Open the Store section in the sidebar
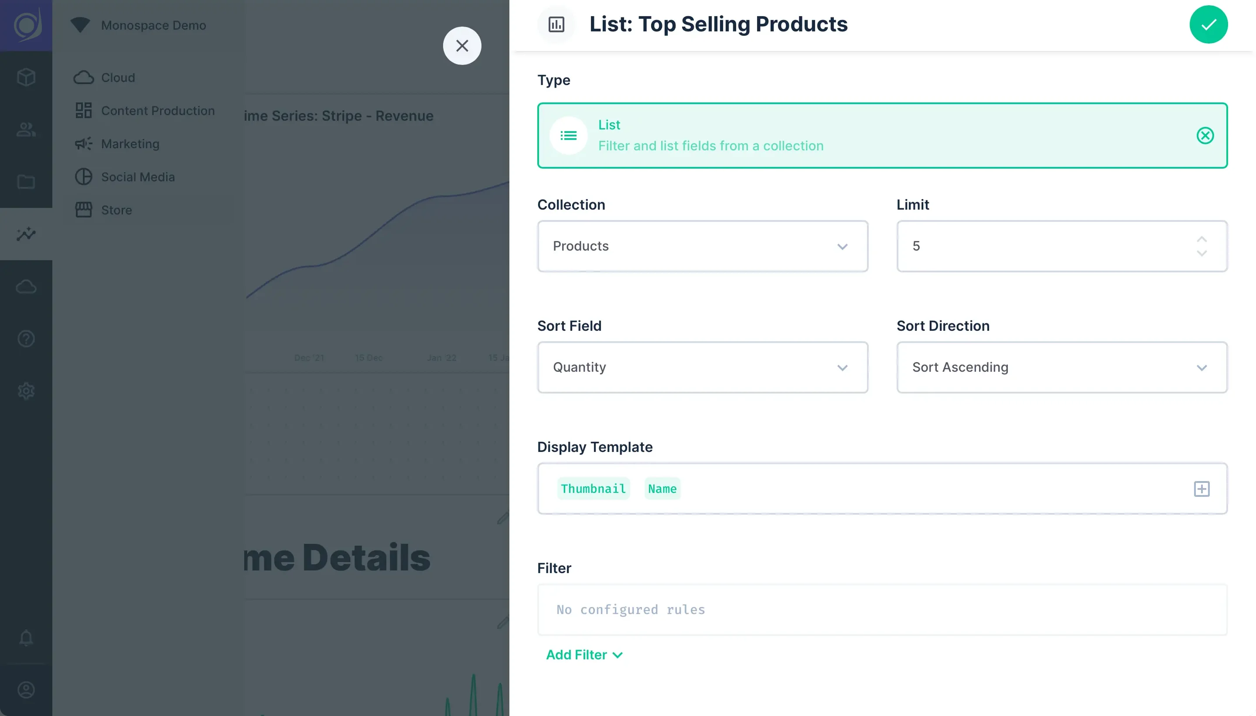Screen dimensions: 1256x716 click(116, 210)
